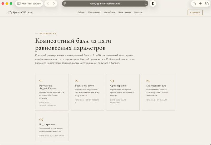This screenshot has width=211, height=145.
Task: Open the Виды гранита nav item
Action: tap(125, 12)
